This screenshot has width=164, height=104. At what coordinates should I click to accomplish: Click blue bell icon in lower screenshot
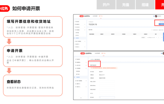(x=161, y=53)
